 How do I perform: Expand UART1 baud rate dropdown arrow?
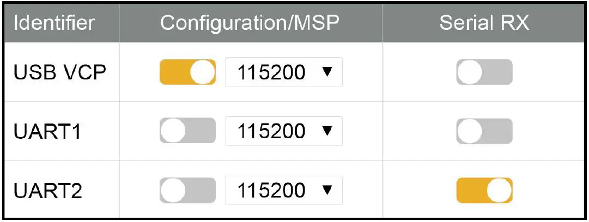326,131
